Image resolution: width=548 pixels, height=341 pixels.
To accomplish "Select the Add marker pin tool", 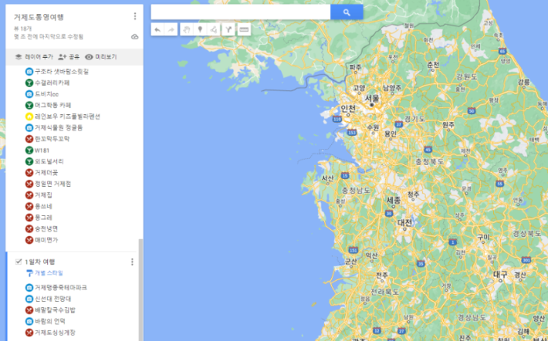I will 200,30.
